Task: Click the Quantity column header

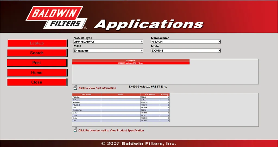Action: coord(165,95)
